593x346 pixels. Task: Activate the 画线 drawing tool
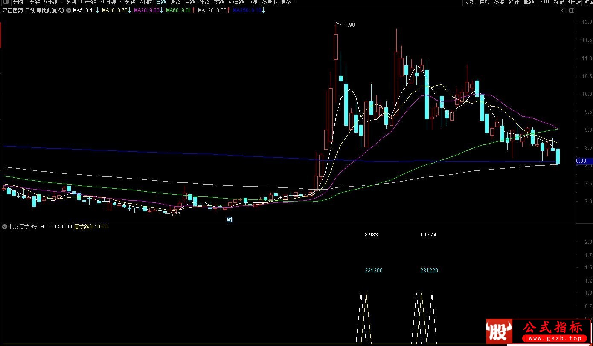529,2
